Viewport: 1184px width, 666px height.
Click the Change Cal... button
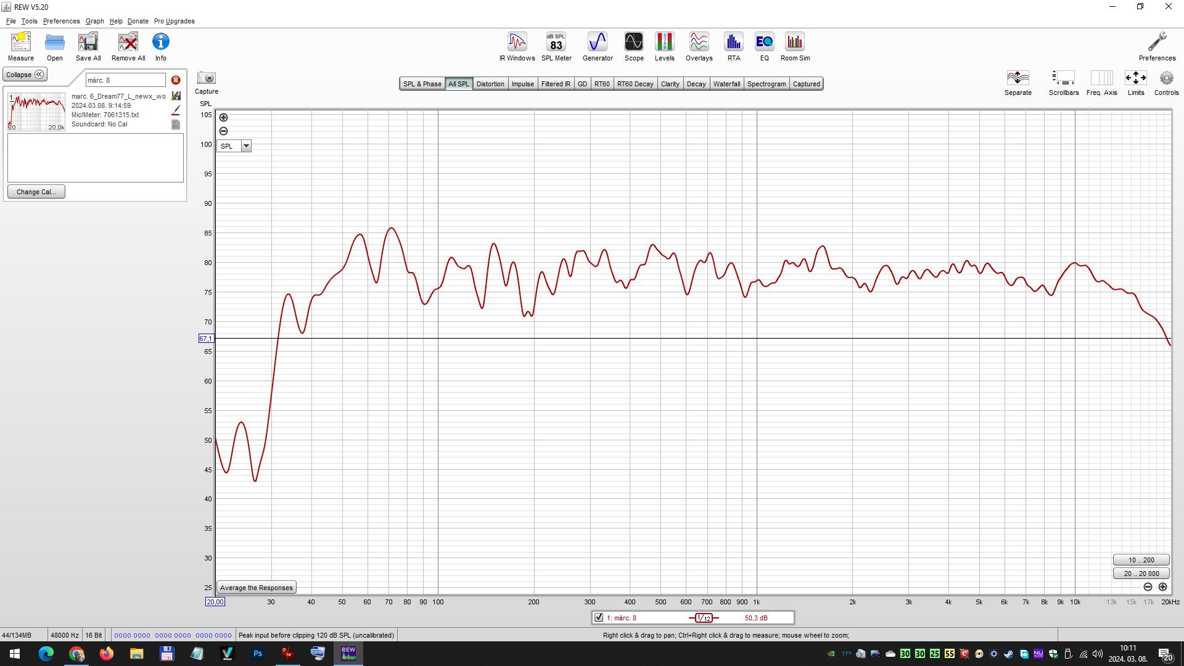[x=36, y=192]
